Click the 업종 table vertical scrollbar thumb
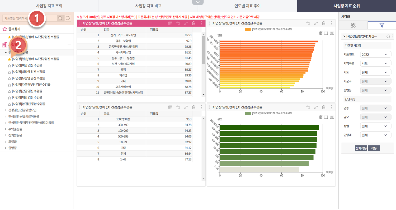396x210 pixels. tap(203, 50)
